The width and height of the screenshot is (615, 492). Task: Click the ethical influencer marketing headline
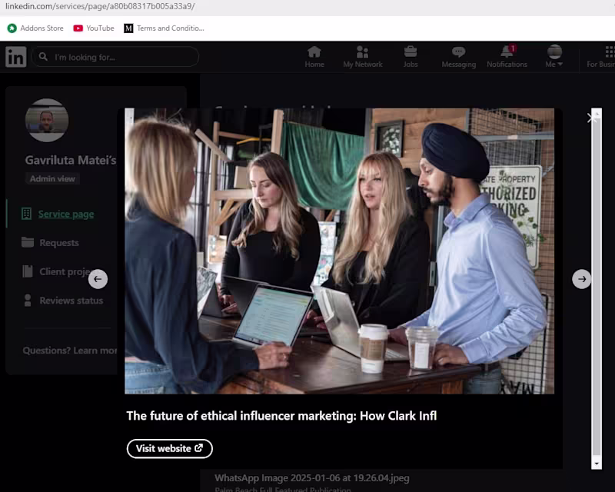pyautogui.click(x=281, y=415)
